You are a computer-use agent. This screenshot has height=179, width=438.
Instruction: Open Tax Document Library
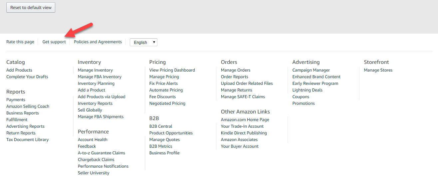coord(27,140)
